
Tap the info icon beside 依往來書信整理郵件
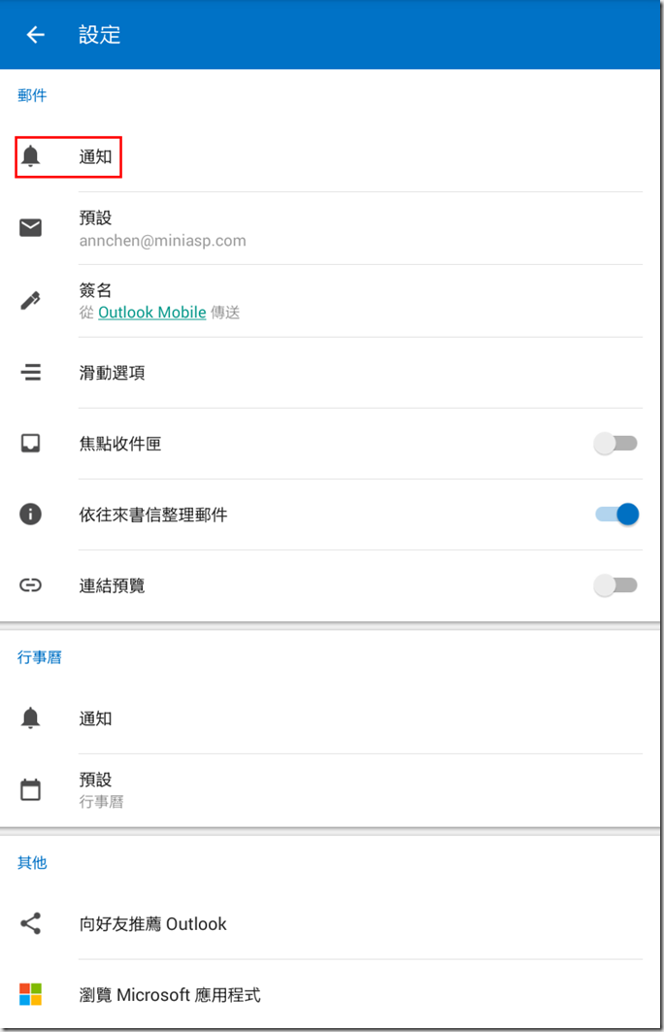(x=31, y=515)
